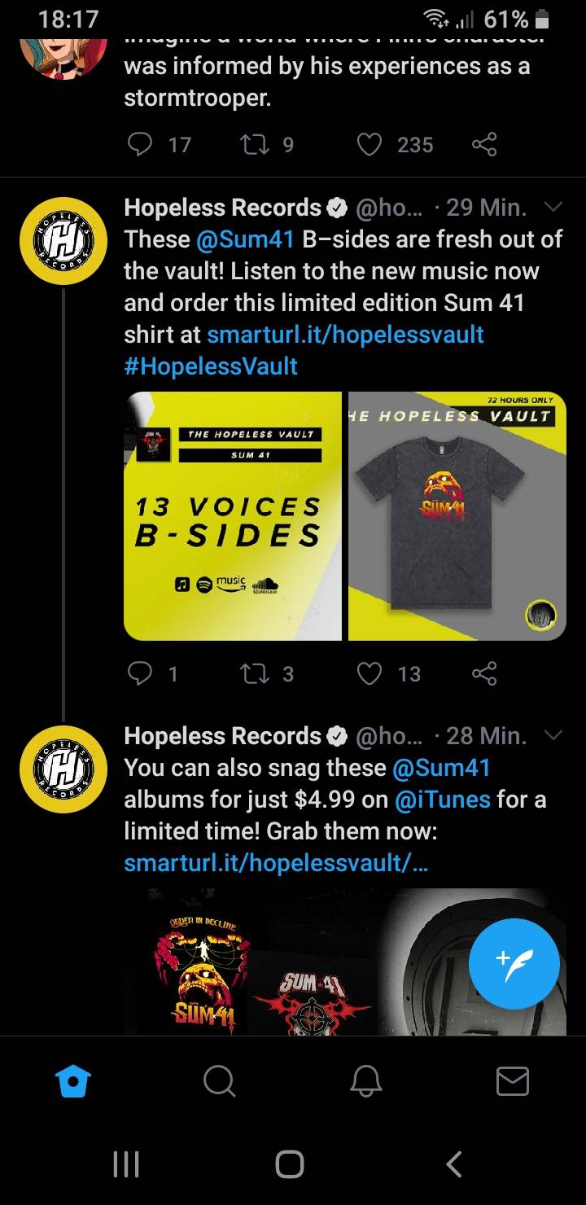Open the #HopelessVault hashtag
Image resolution: width=586 pixels, height=1205 pixels.
tap(211, 366)
